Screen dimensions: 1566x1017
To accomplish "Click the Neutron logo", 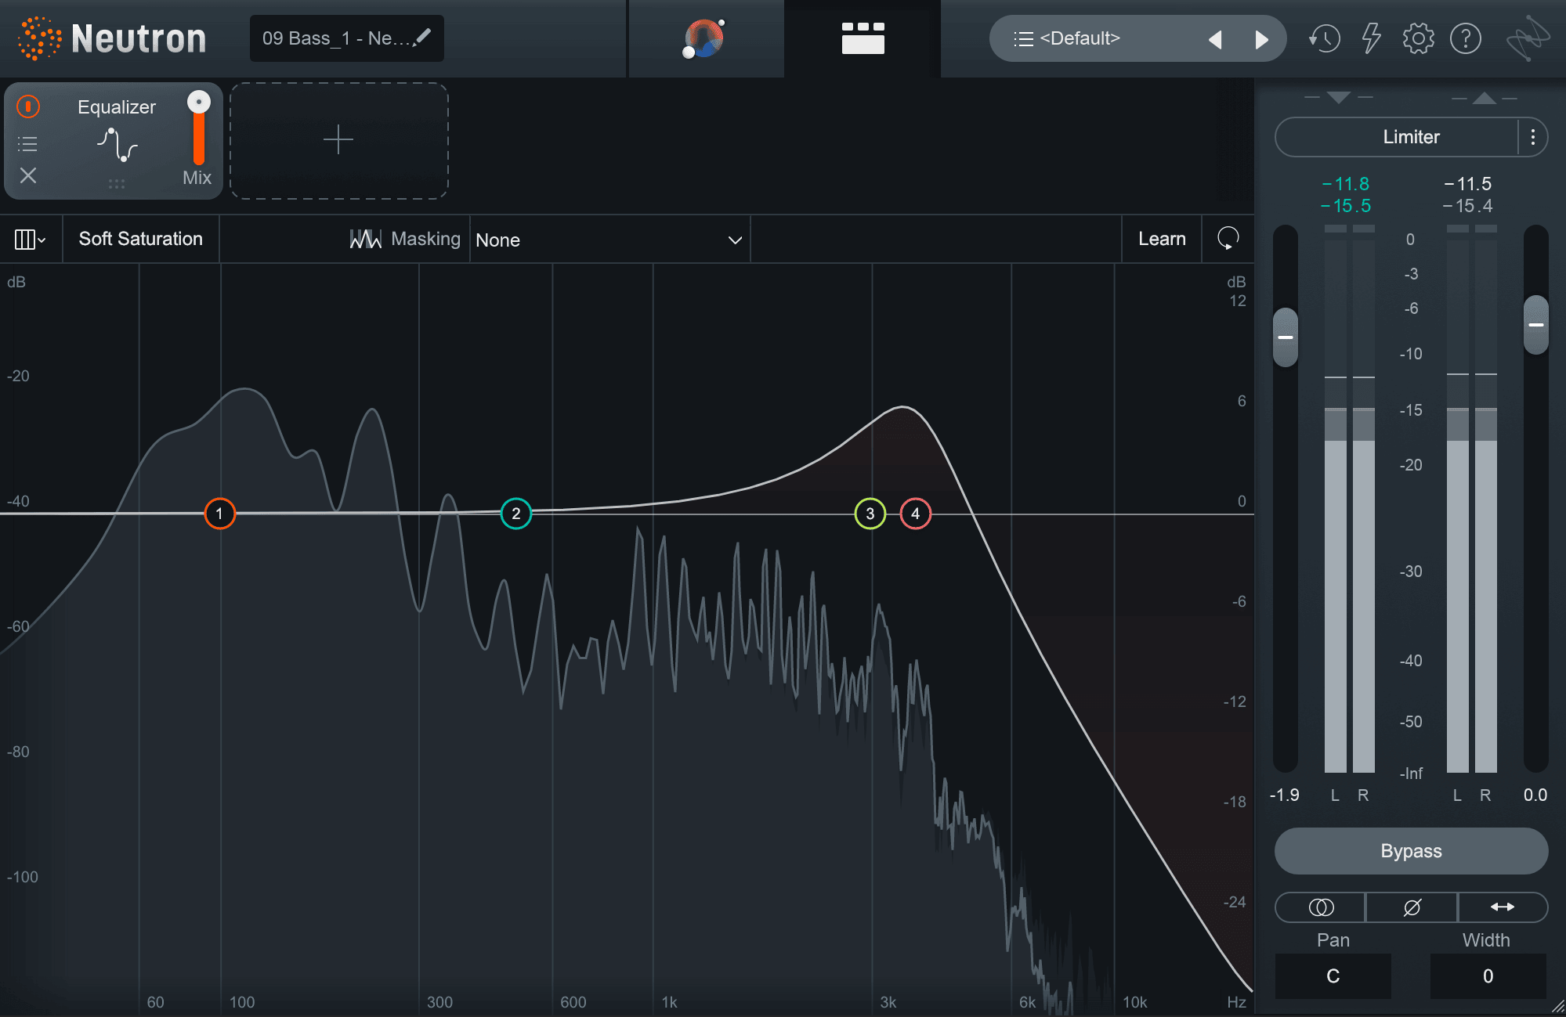I will tap(112, 38).
